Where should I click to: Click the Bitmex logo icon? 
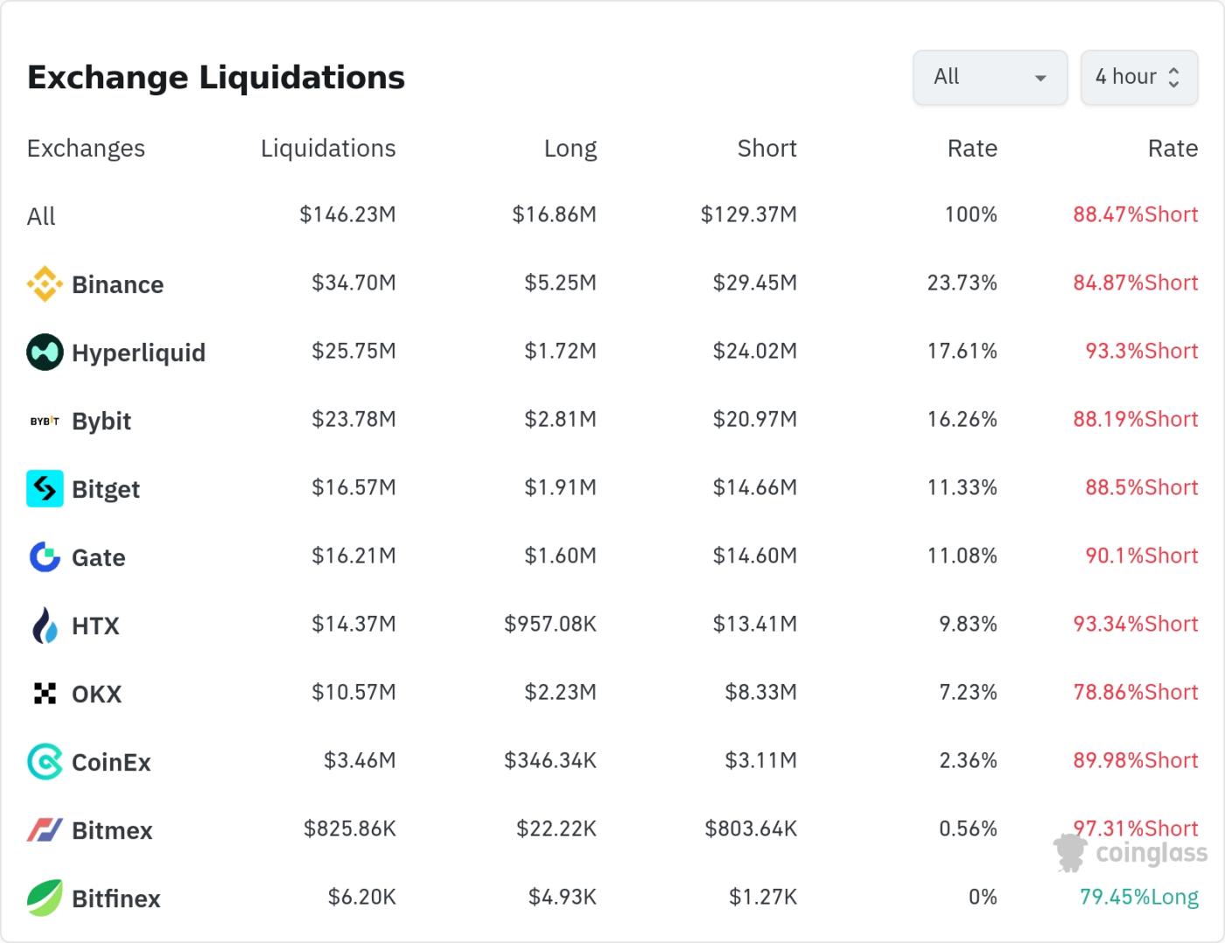point(45,830)
